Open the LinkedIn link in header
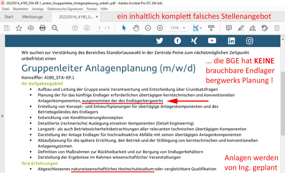The image size is (285, 173). coord(231,41)
